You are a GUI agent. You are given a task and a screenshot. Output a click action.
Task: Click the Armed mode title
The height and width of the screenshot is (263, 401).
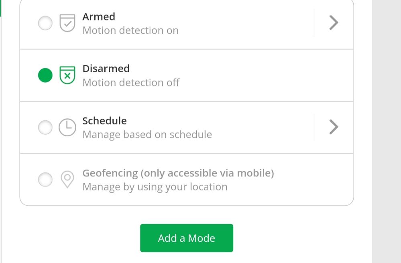pyautogui.click(x=99, y=16)
